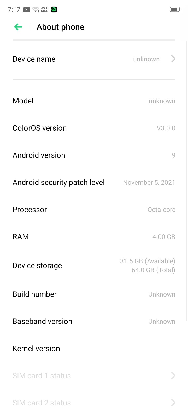Tap the notification icon beside the clock
Image resolution: width=188 pixels, height=418 pixels.
coord(26,9)
